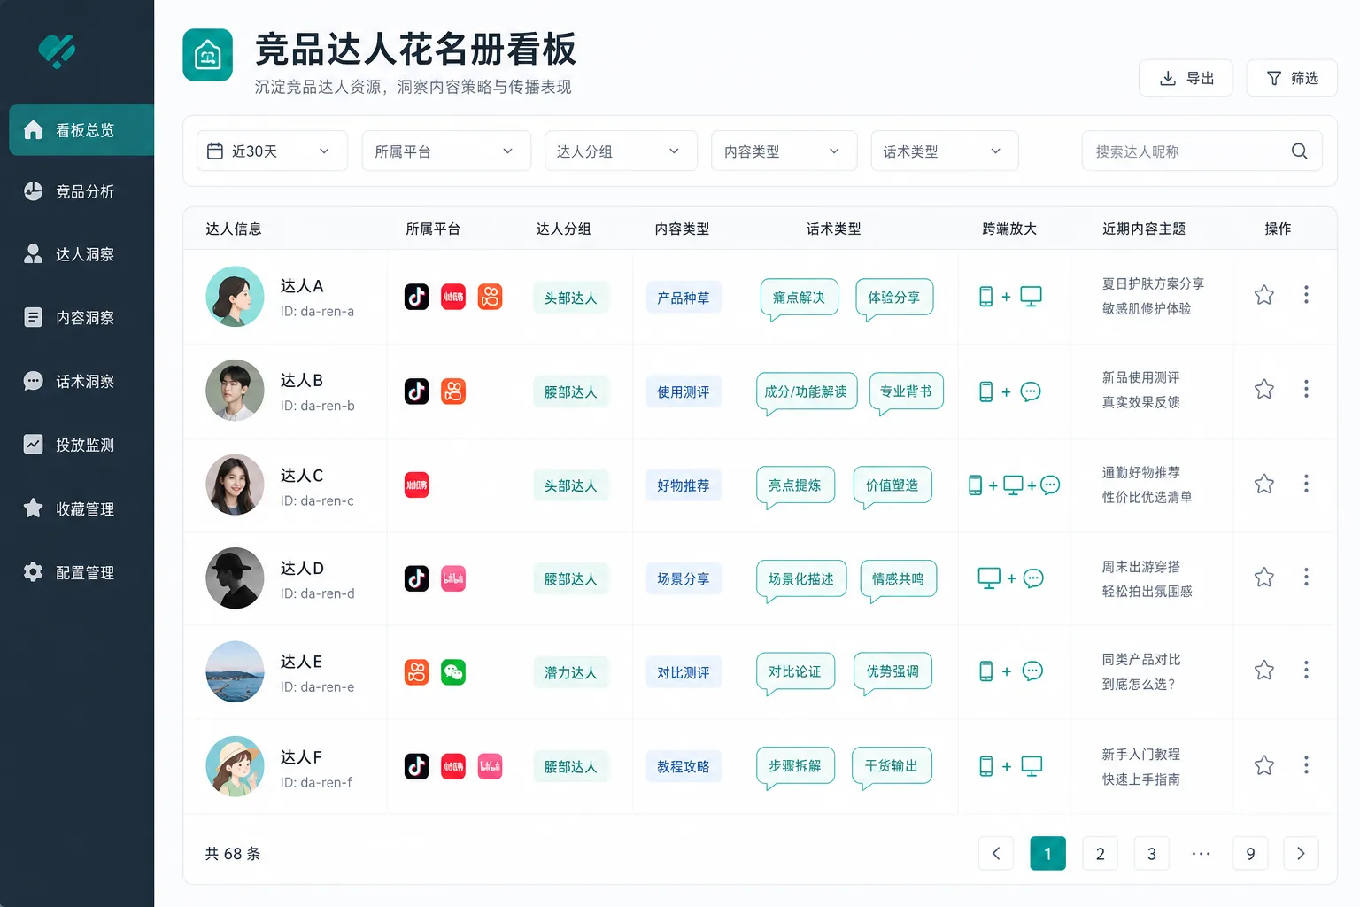Jump to page 3 in pagination
The width and height of the screenshot is (1360, 907).
(x=1152, y=853)
